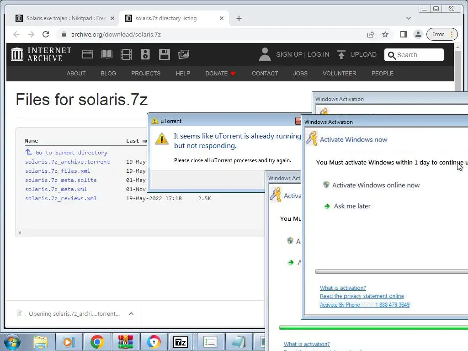Open the CONTACT menu item
The image size is (468, 351).
click(265, 74)
